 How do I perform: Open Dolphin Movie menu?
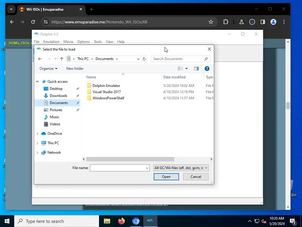[x=68, y=42]
